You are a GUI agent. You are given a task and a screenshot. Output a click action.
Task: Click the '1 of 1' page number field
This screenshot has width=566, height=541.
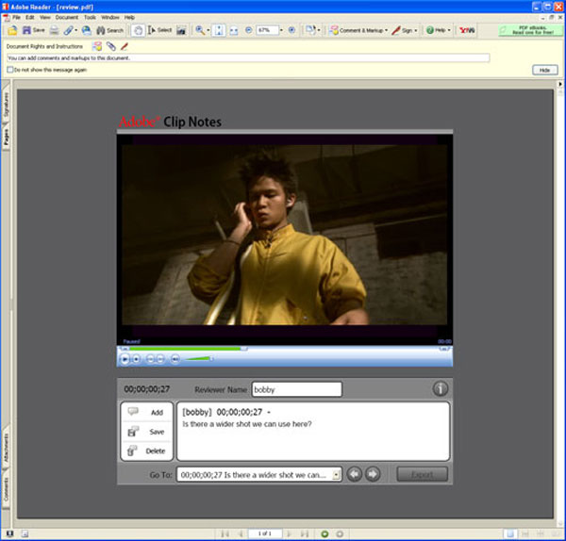point(264,533)
